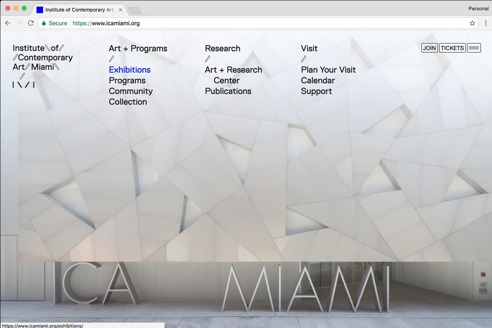This screenshot has height=328, width=492.
Task: View site security info via lock icon
Action: tap(44, 23)
